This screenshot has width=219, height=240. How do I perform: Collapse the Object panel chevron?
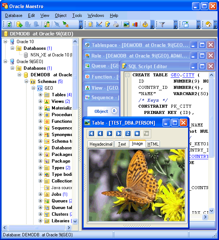coord(114,111)
